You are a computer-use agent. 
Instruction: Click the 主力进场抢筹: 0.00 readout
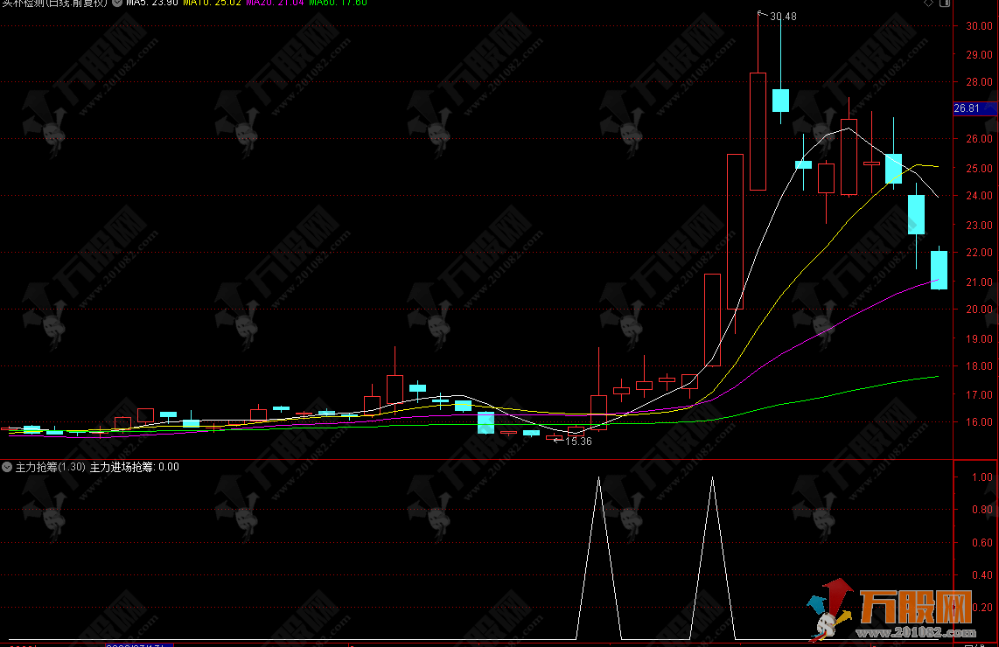coord(135,467)
